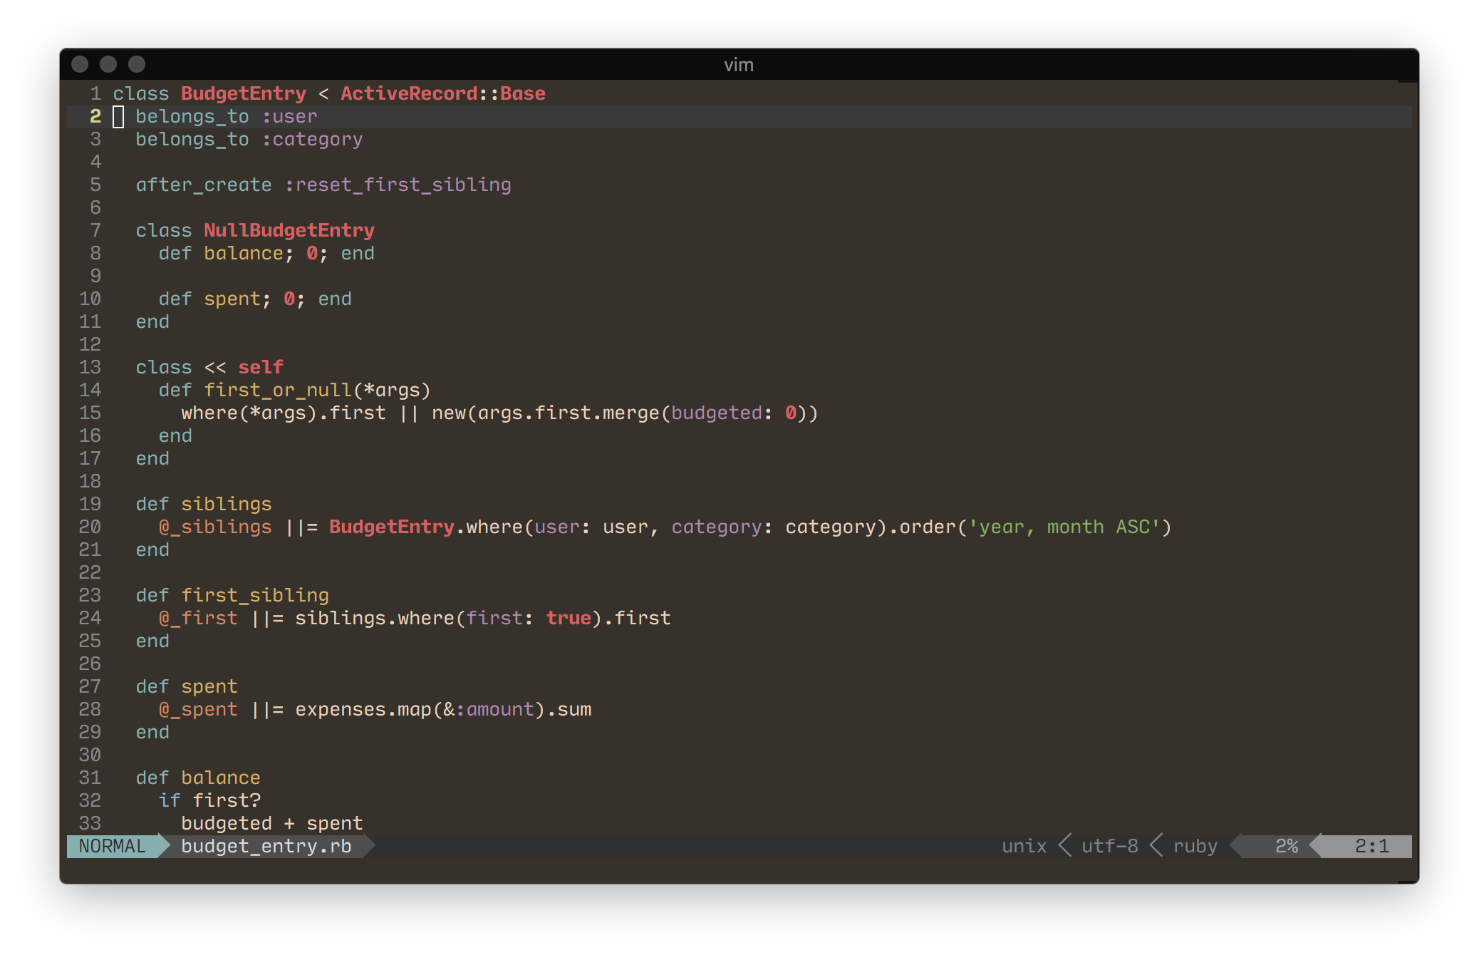Click @_siblings instance variable on line 20

tap(215, 527)
